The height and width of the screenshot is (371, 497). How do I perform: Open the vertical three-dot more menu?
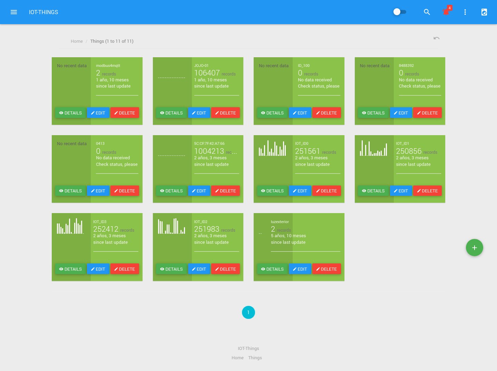point(465,12)
